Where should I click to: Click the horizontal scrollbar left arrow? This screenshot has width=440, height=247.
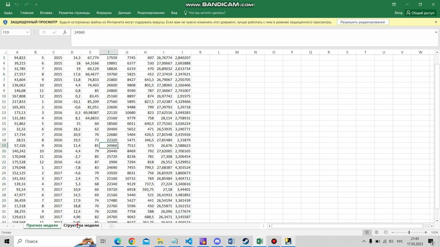(x=269, y=226)
